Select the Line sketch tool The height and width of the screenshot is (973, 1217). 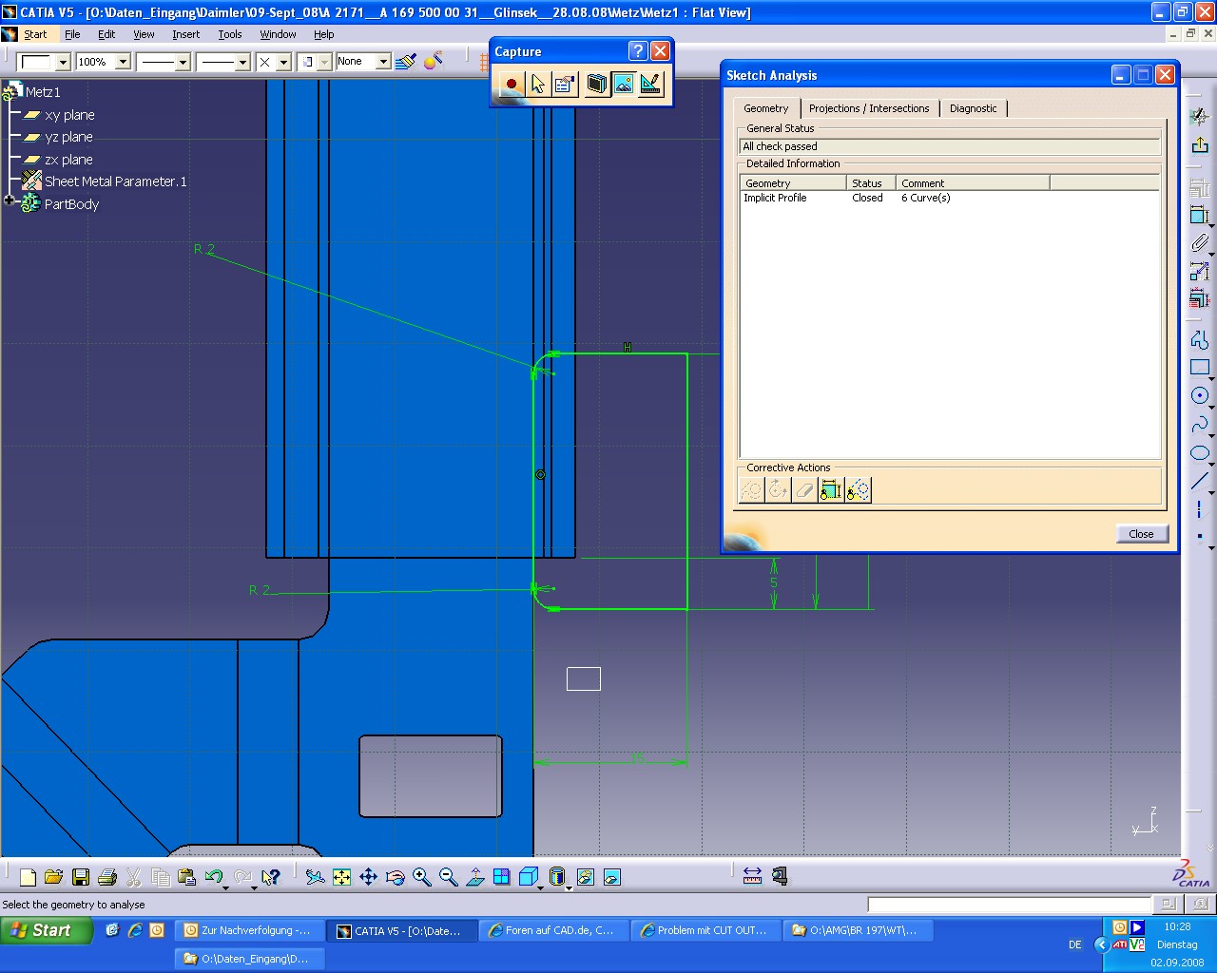pyautogui.click(x=1200, y=482)
